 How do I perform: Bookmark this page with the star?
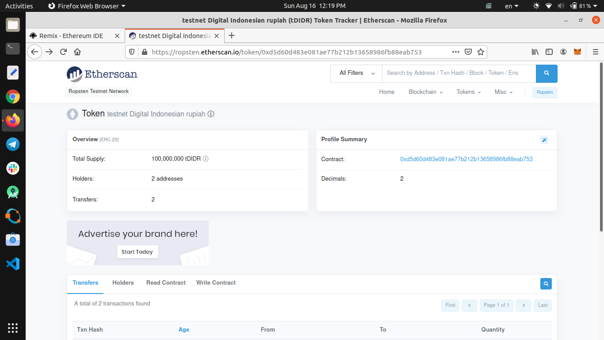pos(481,52)
